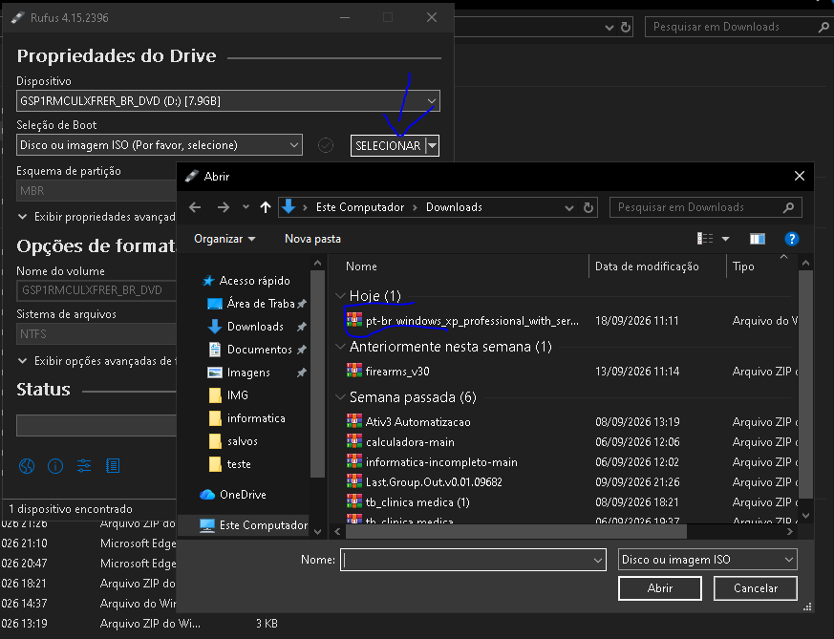Viewport: 834px width, 639px height.
Task: Open the informatica folder in sidebar
Action: click(x=246, y=417)
